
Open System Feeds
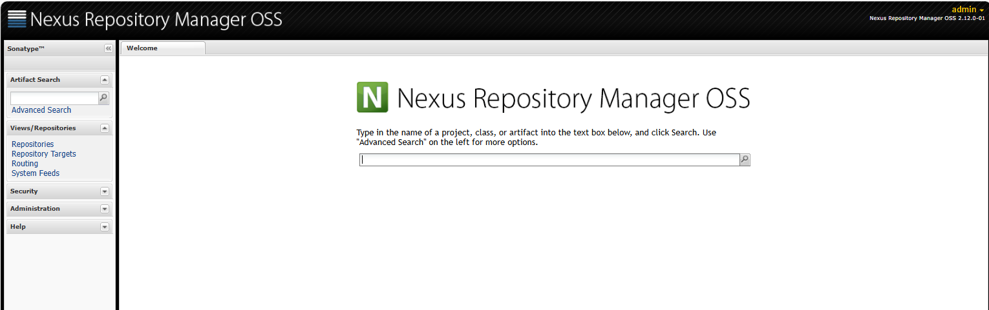coord(36,173)
